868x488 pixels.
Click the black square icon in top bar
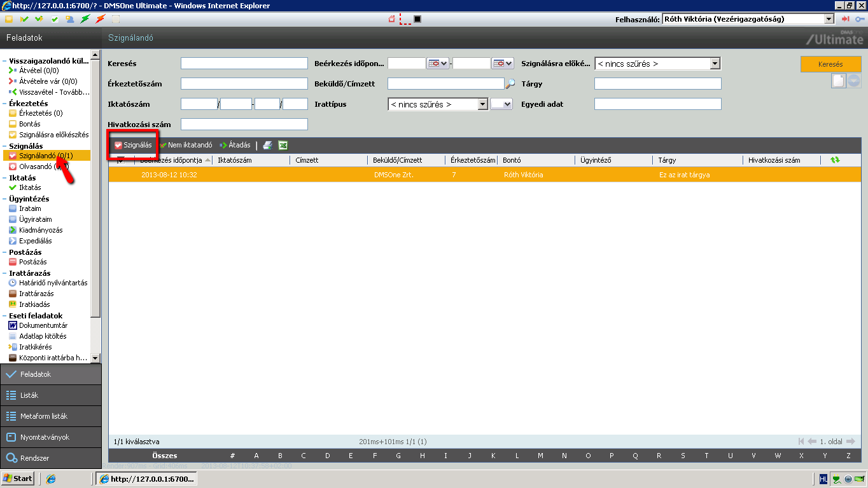pos(417,19)
